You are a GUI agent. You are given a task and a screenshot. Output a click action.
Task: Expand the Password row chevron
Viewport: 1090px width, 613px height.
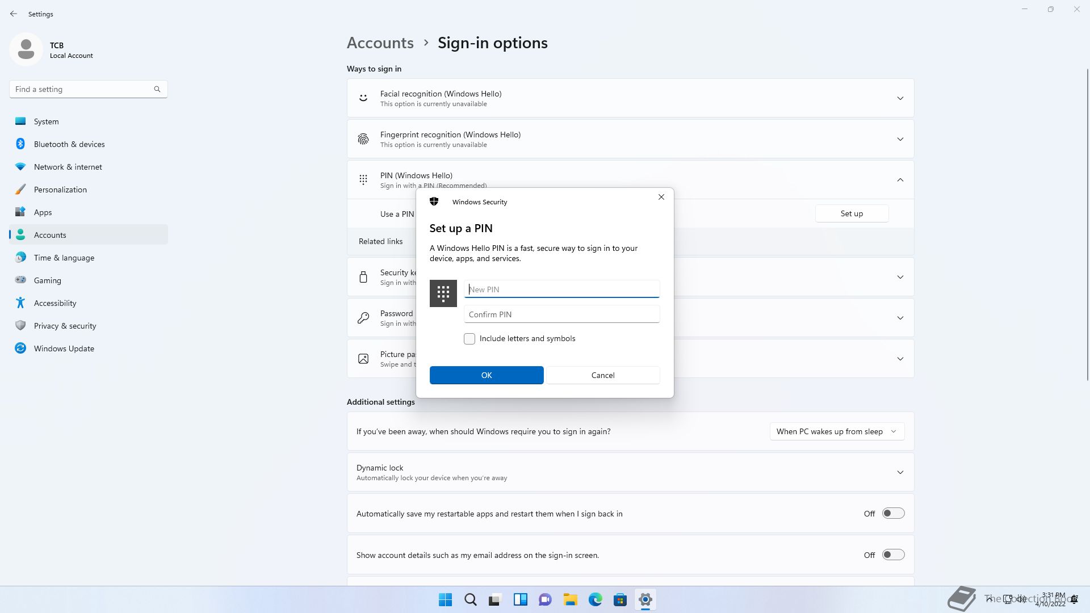pos(900,318)
